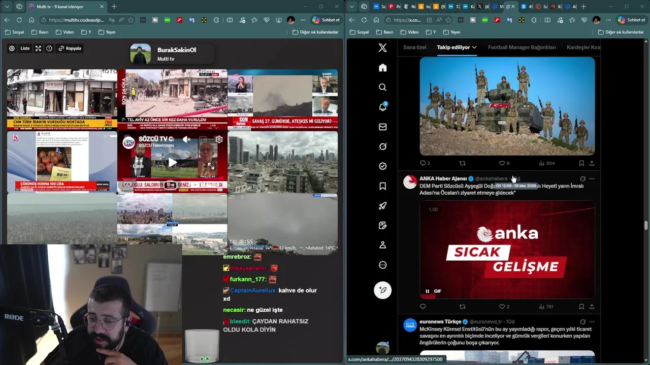The image size is (650, 365).
Task: Repost the ANKA post
Action: tap(462, 307)
